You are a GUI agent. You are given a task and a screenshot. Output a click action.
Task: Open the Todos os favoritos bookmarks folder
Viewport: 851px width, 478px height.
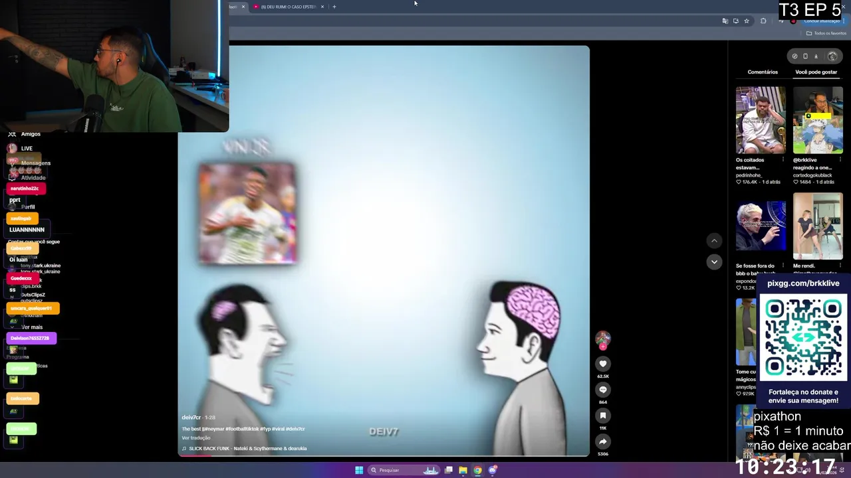[x=826, y=33]
